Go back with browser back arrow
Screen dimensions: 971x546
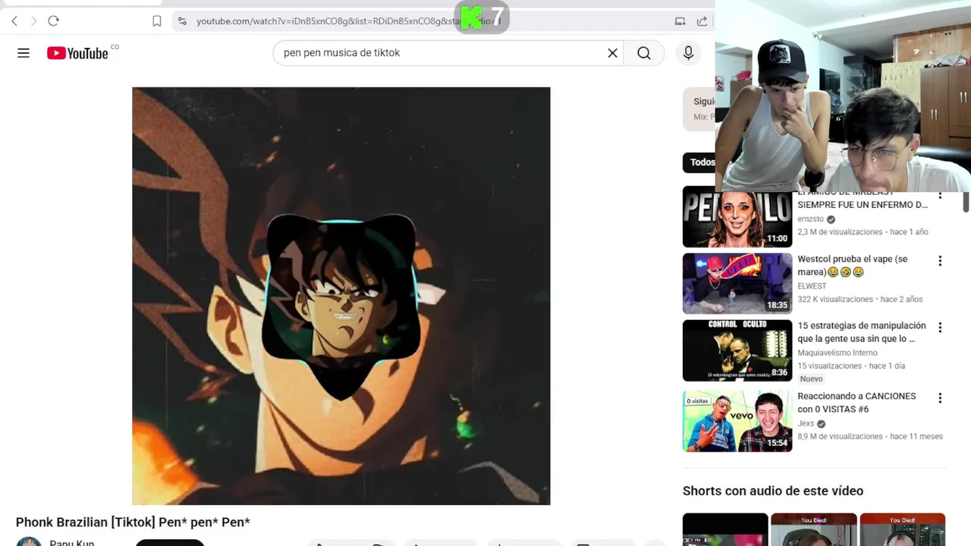pos(14,21)
